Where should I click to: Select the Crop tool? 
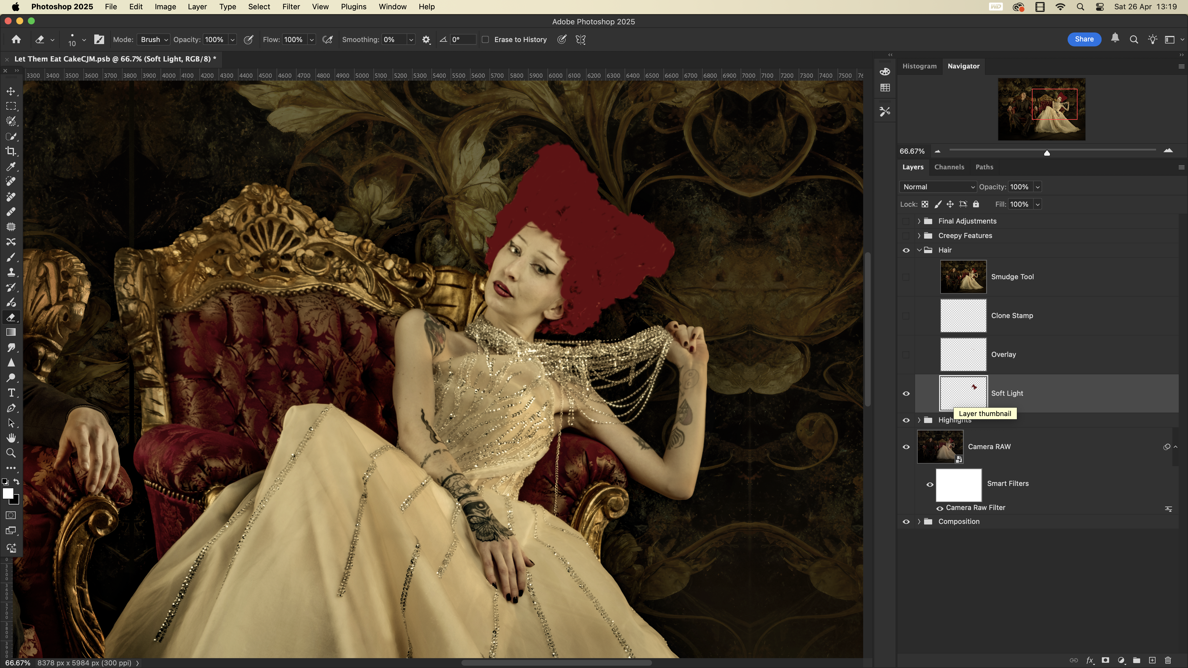(11, 151)
